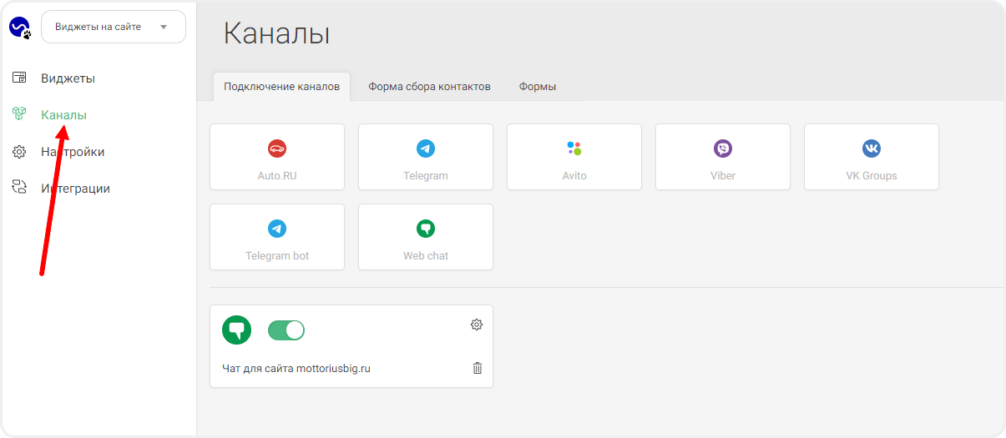Viewport: 1006px width, 438px height.
Task: Click the Web chat green icon
Action: [426, 229]
